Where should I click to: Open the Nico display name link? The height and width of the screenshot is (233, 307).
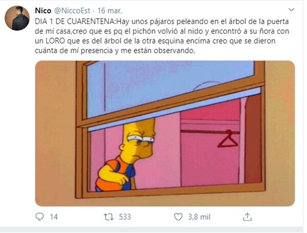[x=43, y=11]
